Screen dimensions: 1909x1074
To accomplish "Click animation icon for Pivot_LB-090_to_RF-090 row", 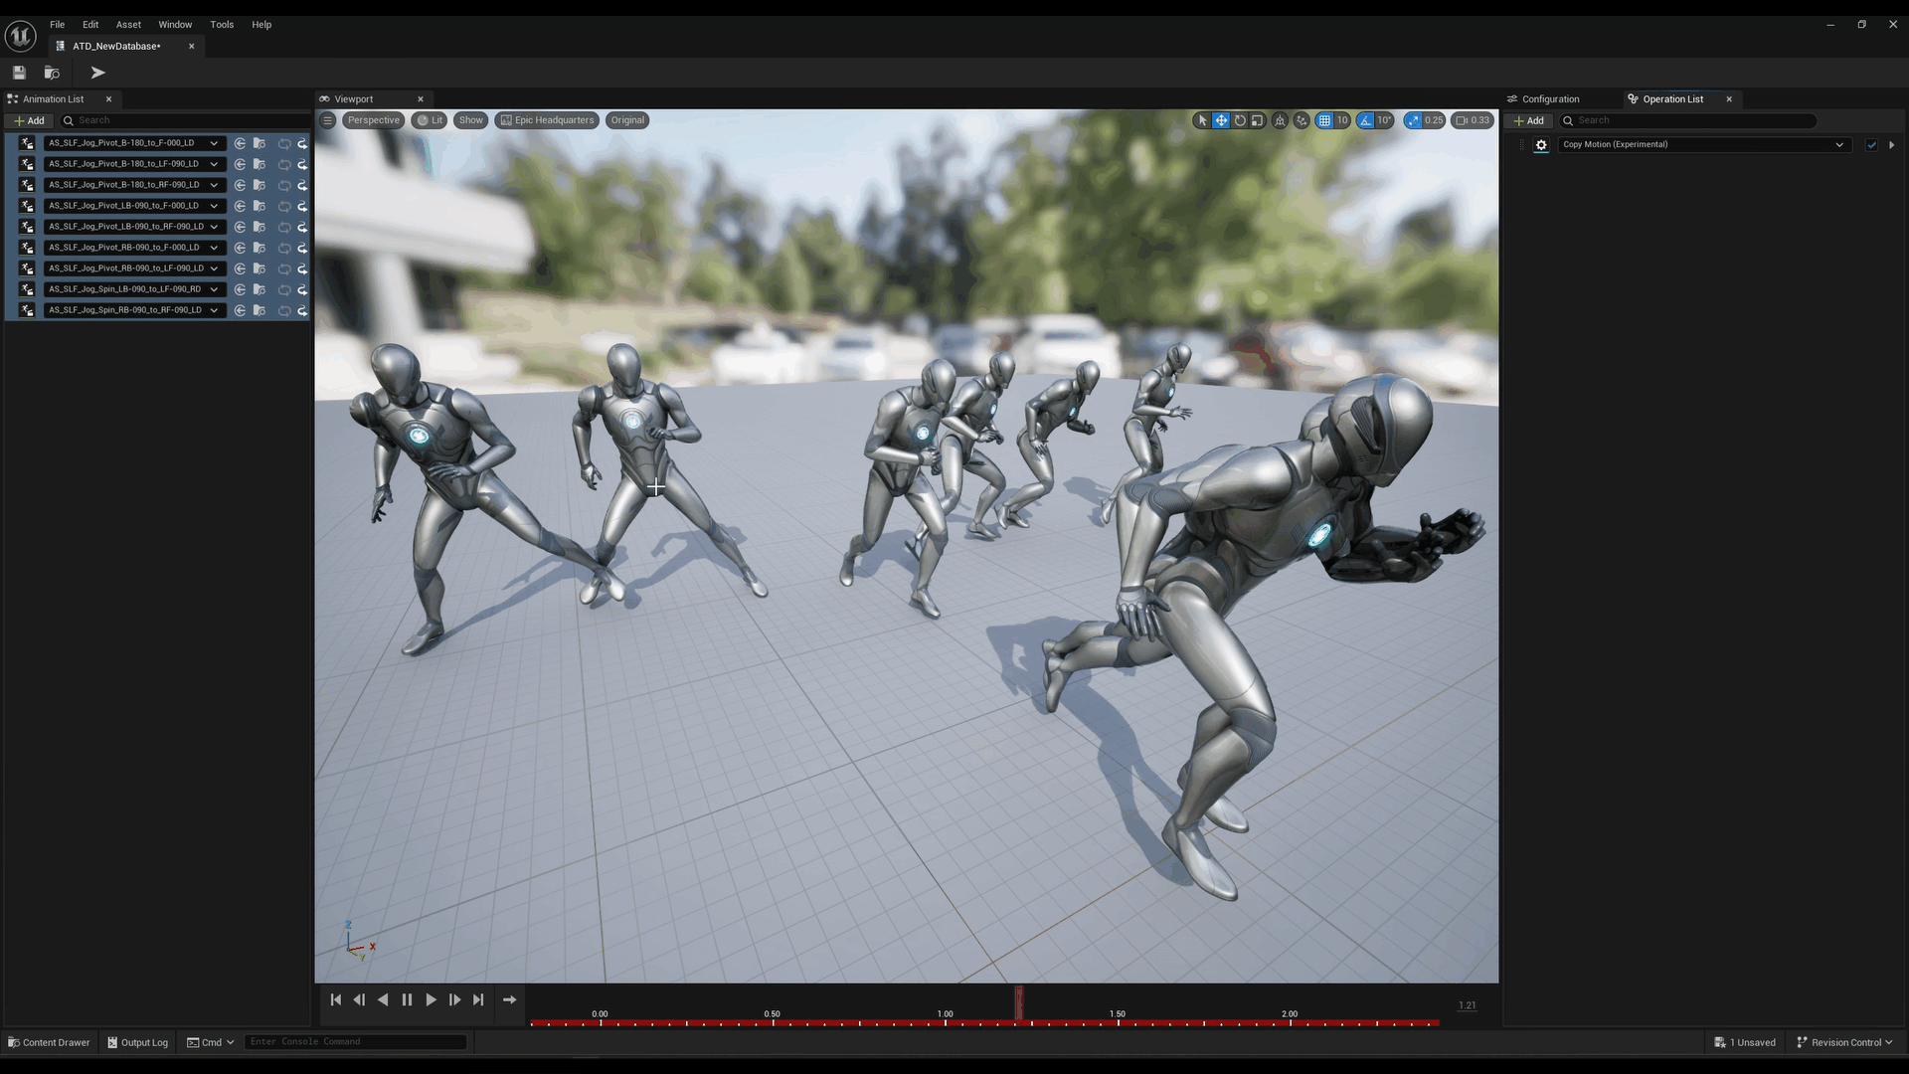I will click(x=27, y=227).
